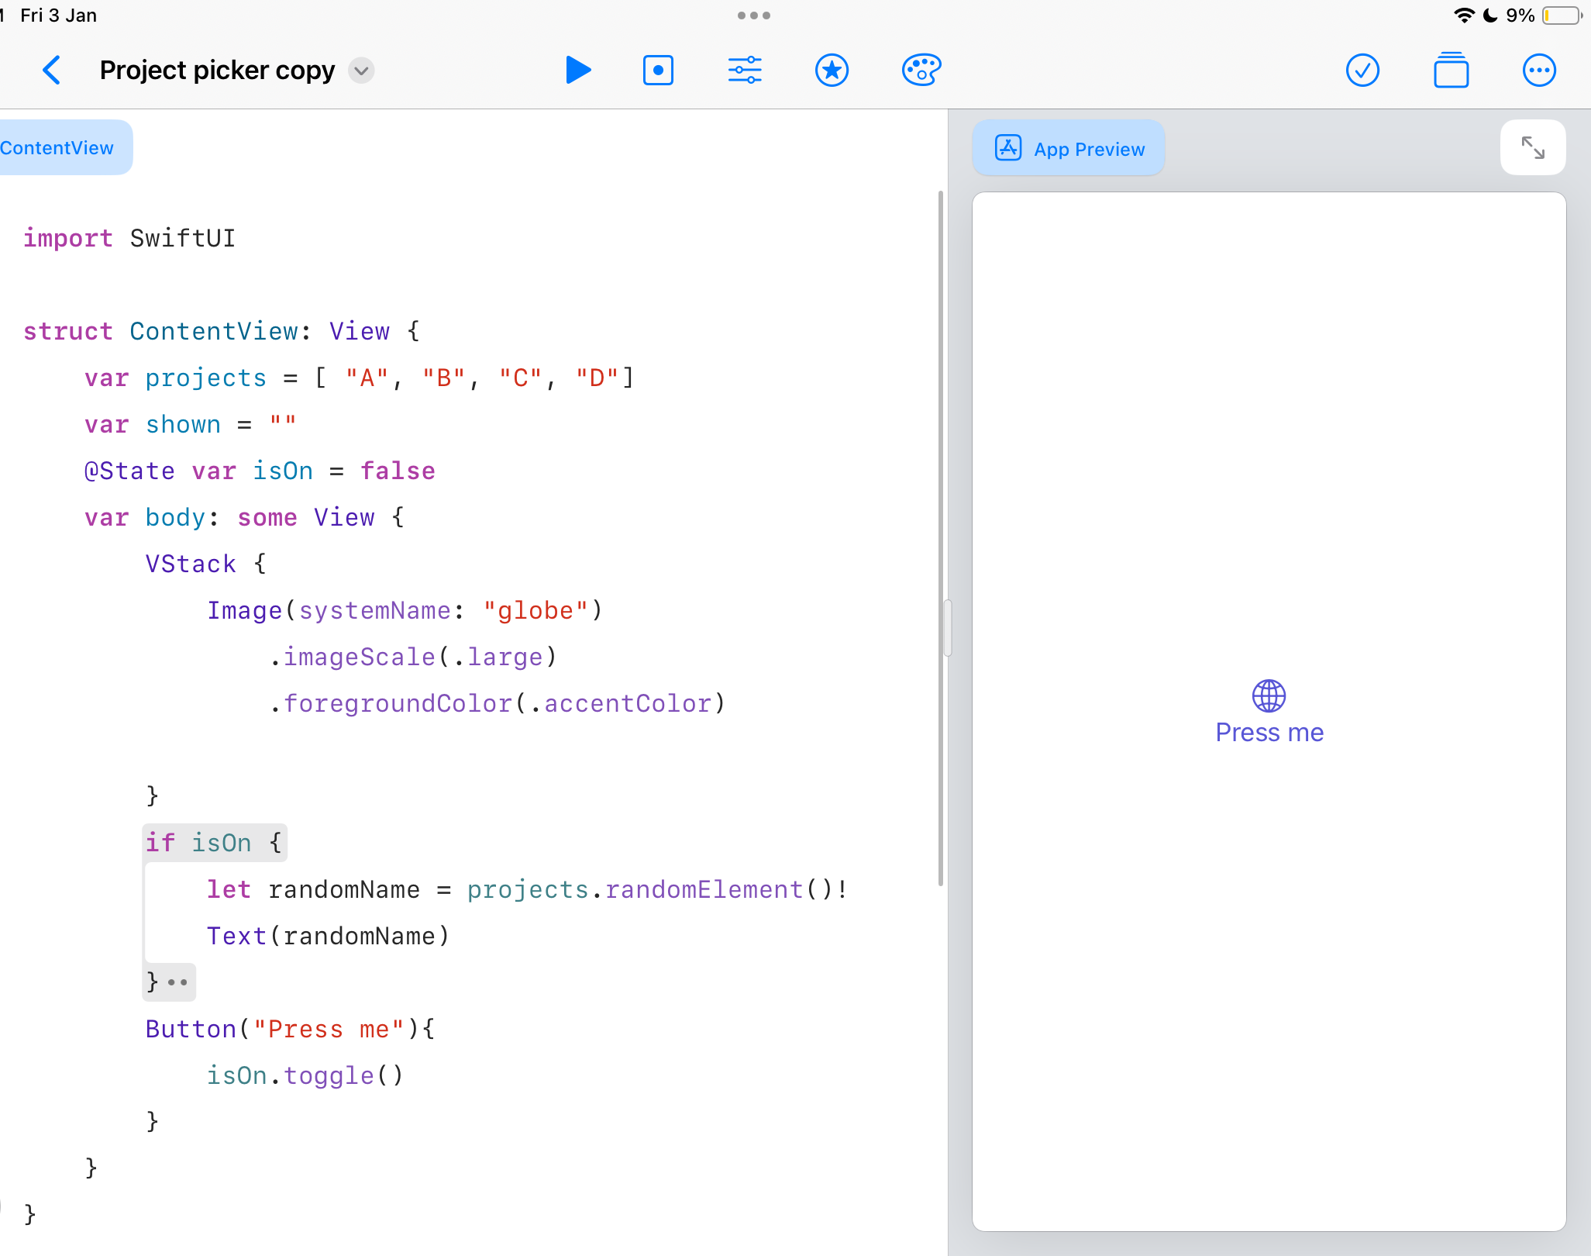Run the app with the play button
The width and height of the screenshot is (1591, 1256).
[578, 71]
